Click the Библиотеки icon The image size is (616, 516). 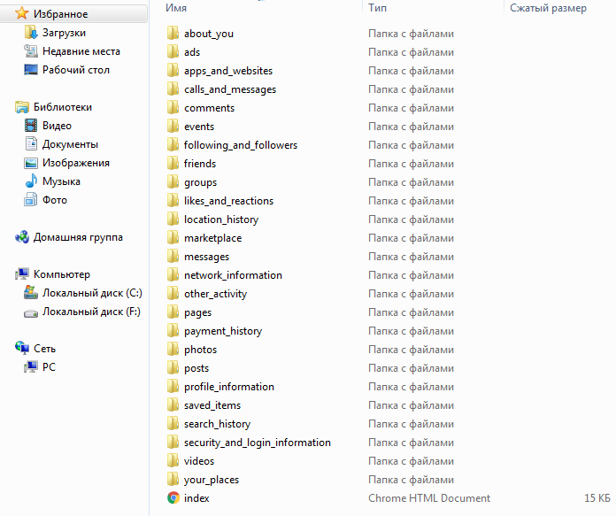[21, 107]
